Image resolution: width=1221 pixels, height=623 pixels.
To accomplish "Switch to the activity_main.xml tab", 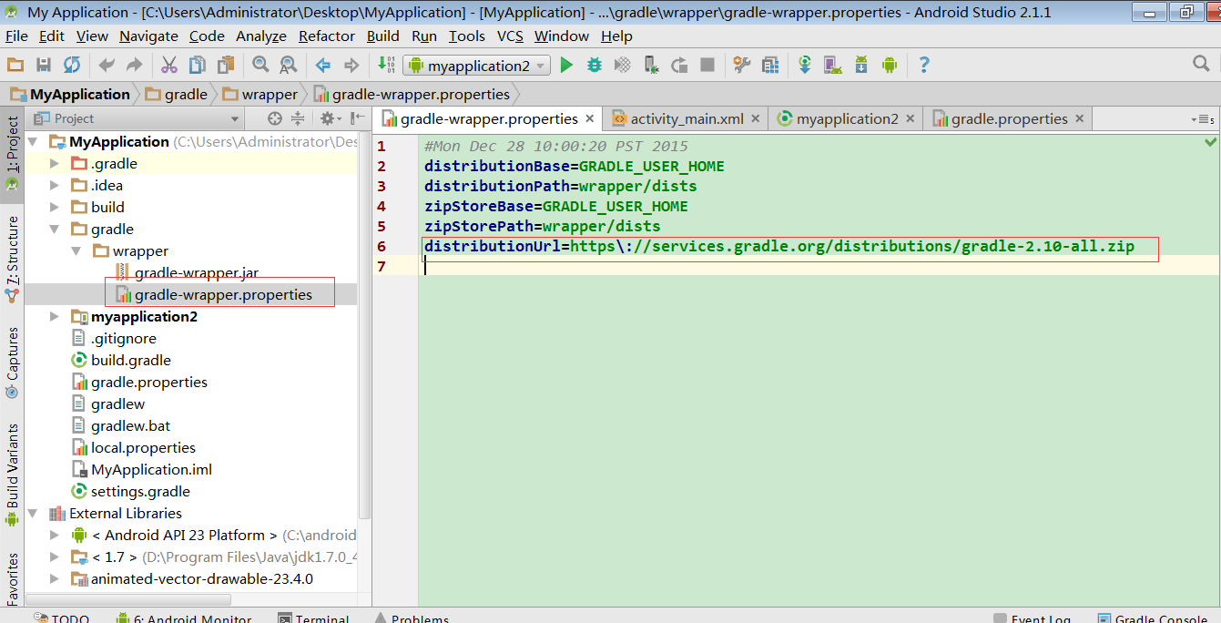I will 687,118.
